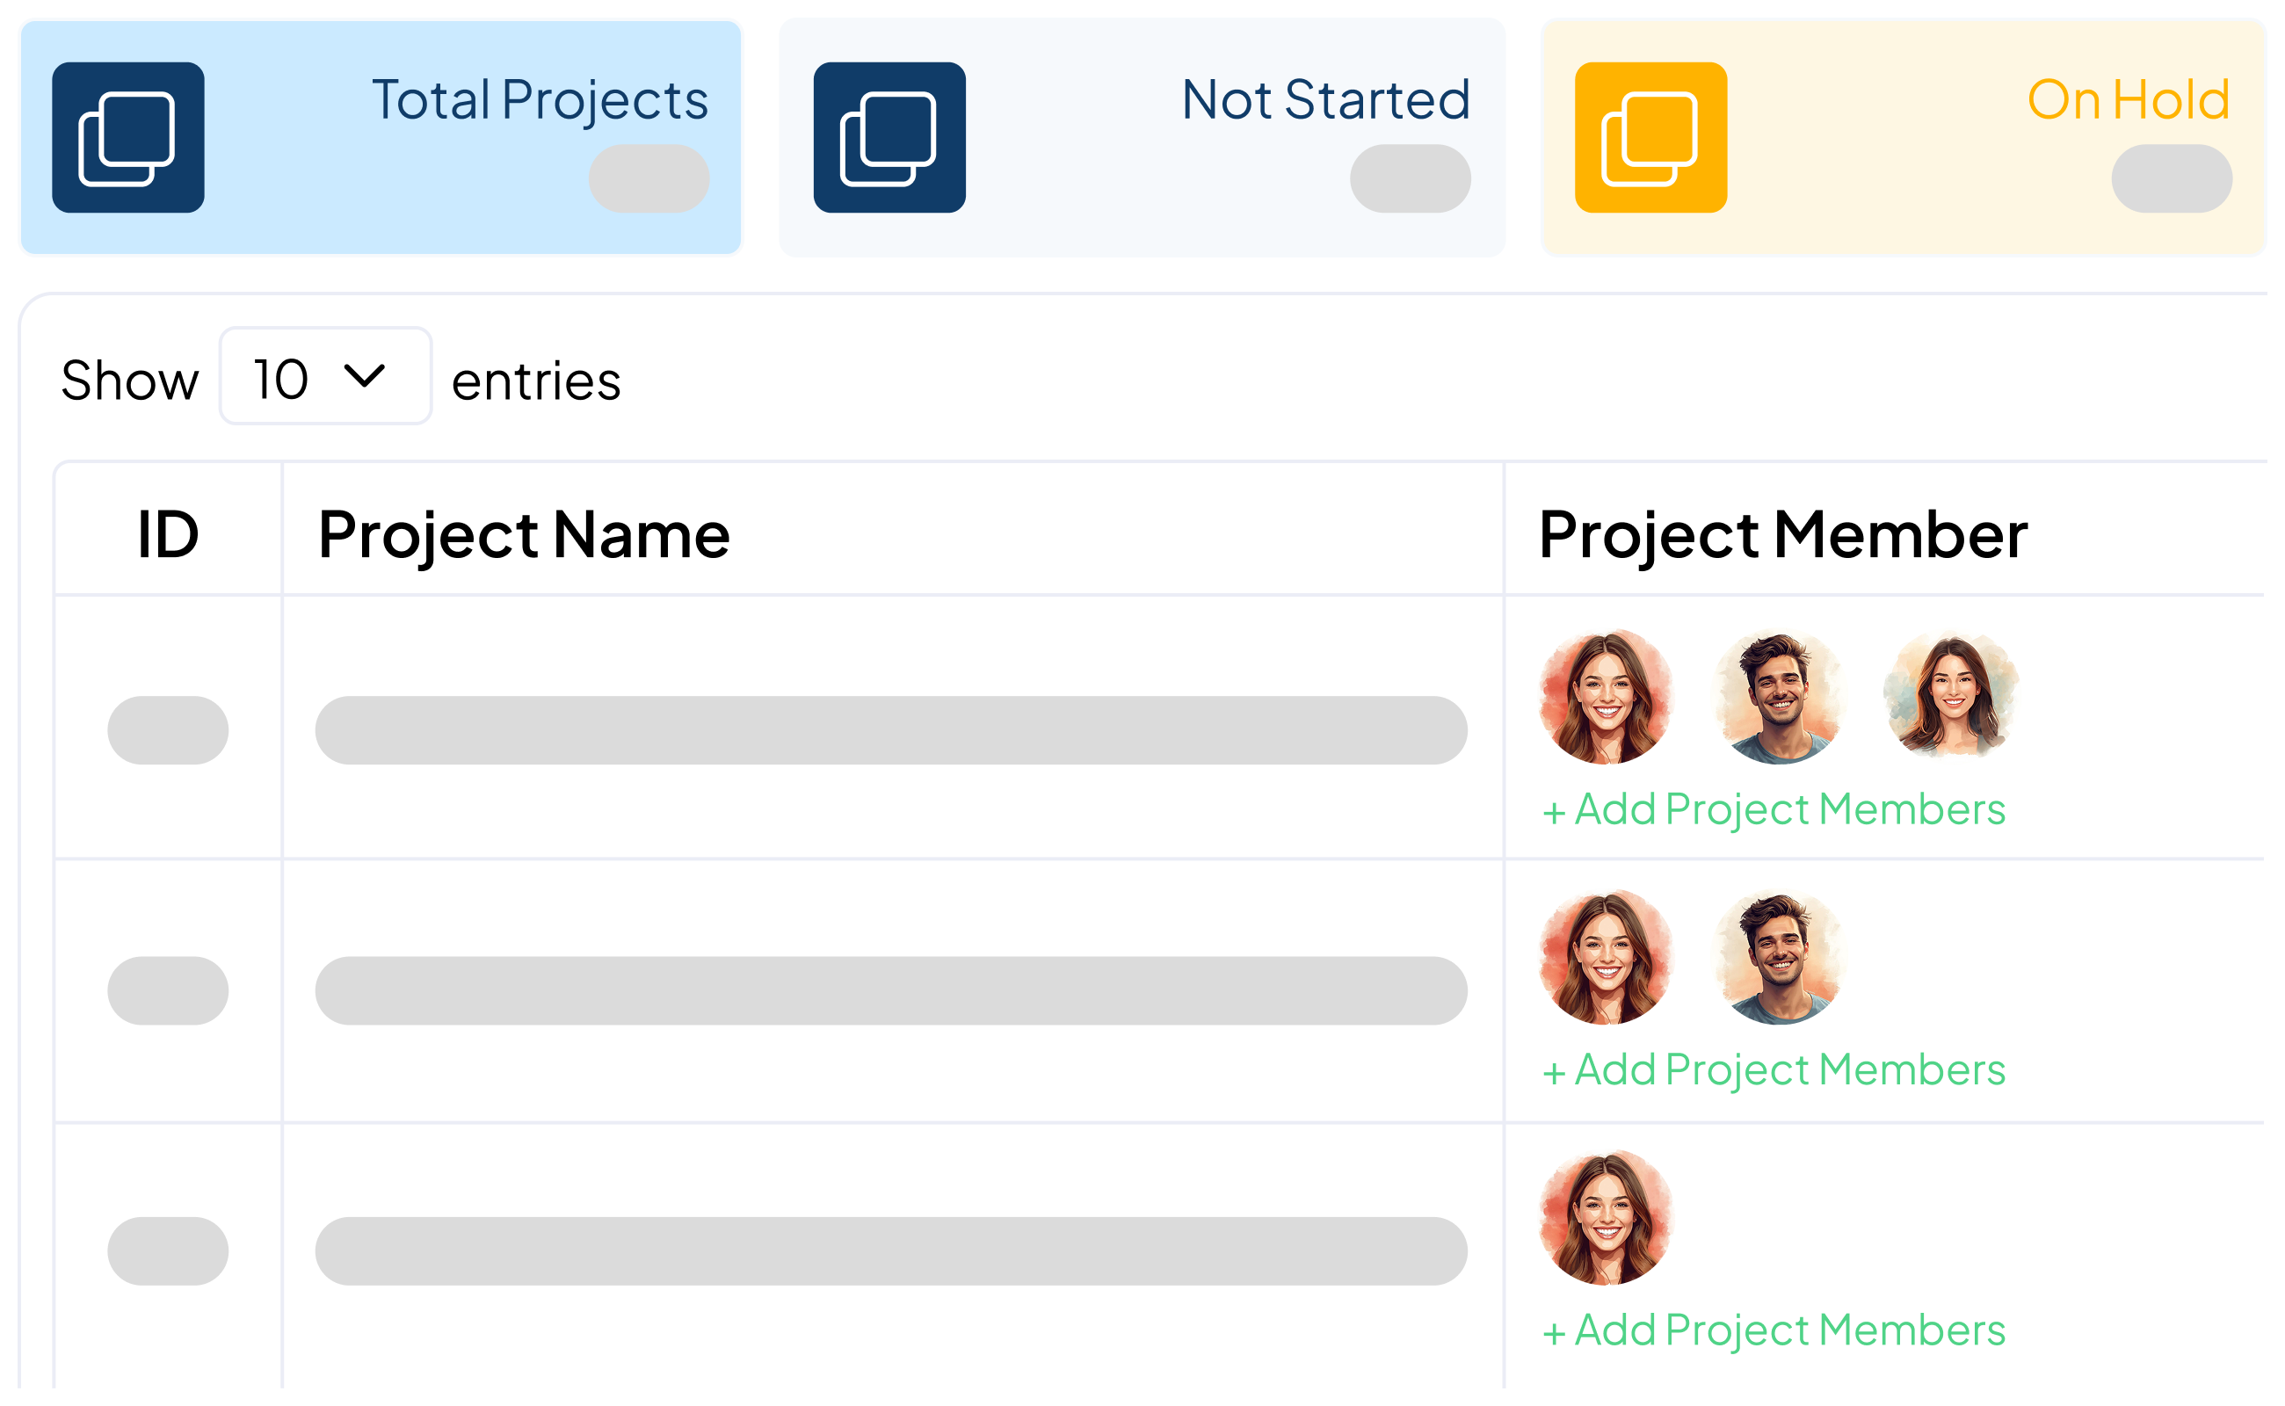Sort by the Project Name column header
The height and width of the screenshot is (1406, 2285).
[524, 532]
